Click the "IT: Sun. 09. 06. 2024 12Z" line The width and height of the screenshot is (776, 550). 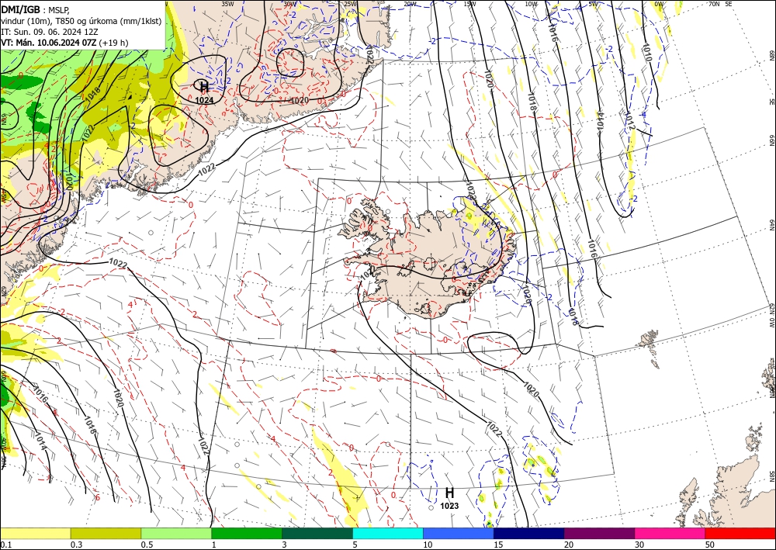tap(50, 32)
